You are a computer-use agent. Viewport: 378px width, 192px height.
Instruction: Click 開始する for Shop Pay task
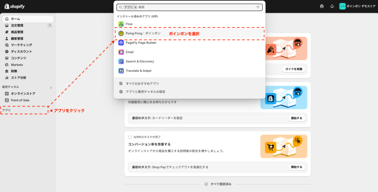pos(296,167)
